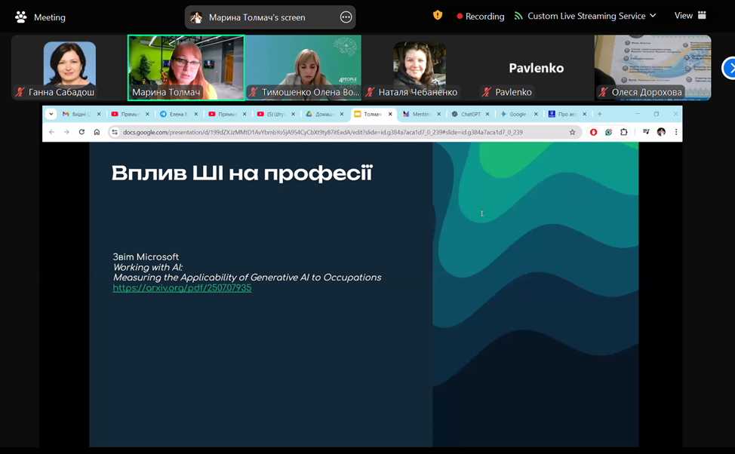Image resolution: width=735 pixels, height=454 pixels.
Task: Expand the Custom Live Streaming Service dropdown
Action: tap(653, 16)
